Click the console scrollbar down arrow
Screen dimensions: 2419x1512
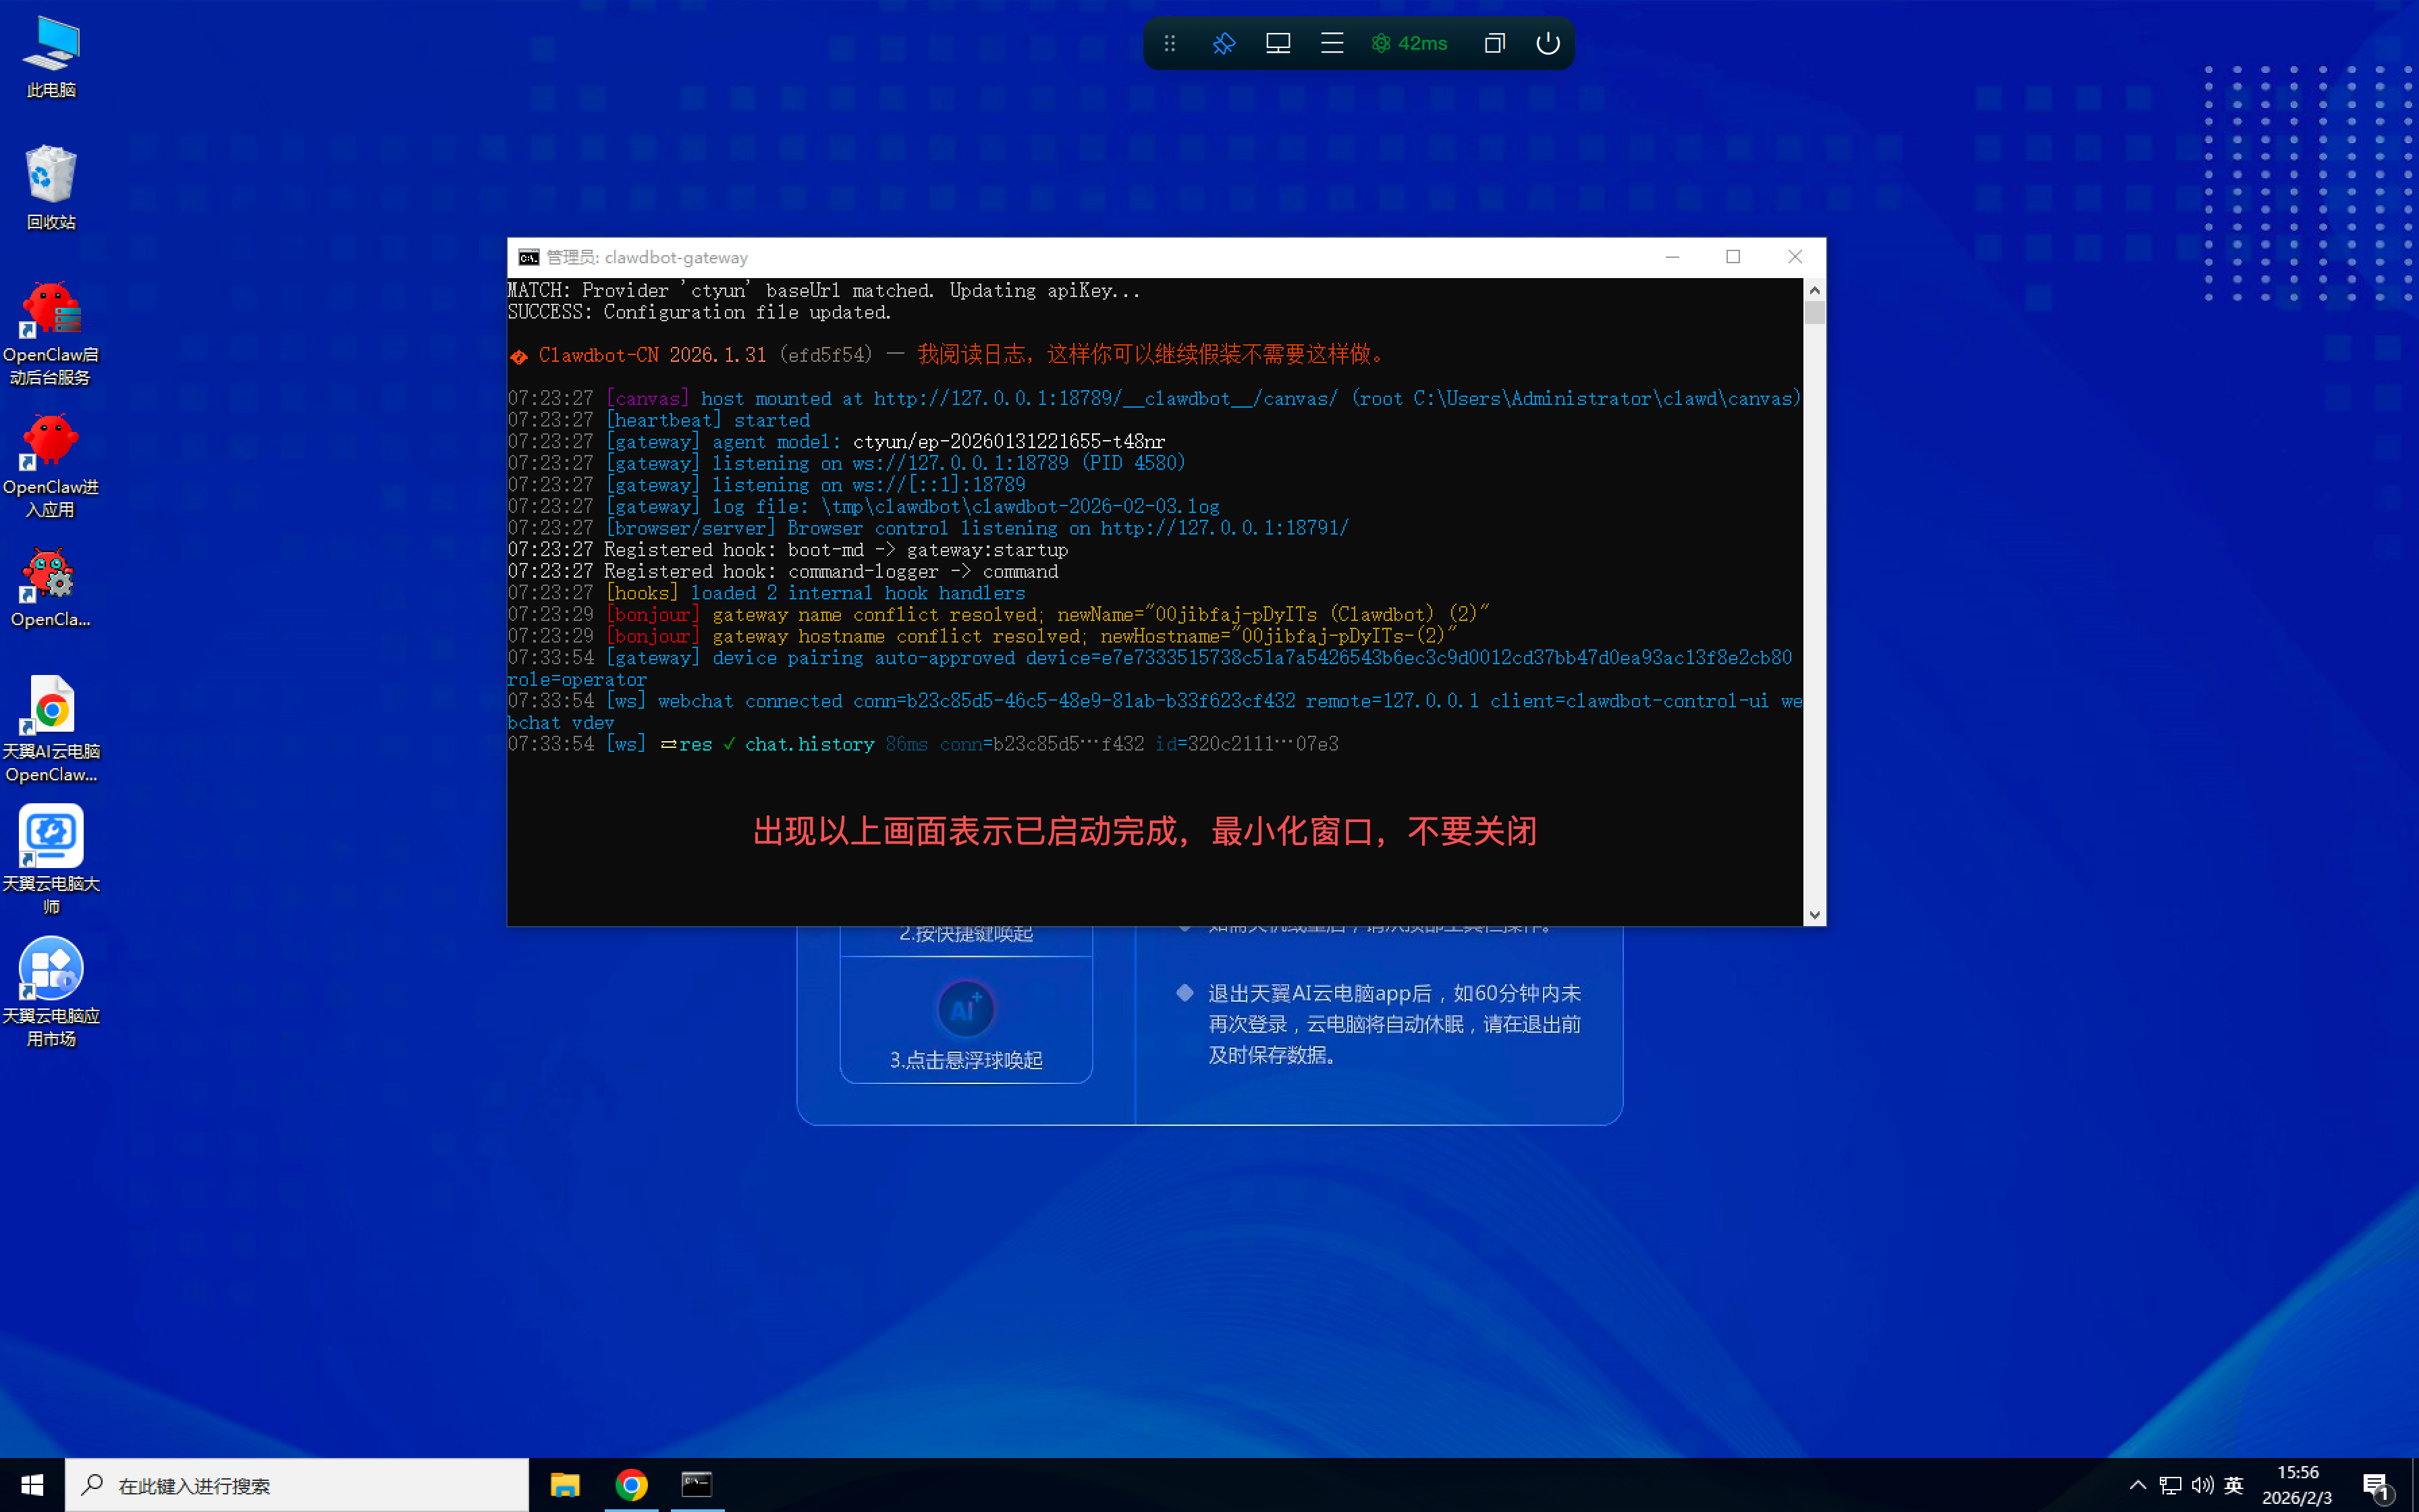pos(1814,915)
